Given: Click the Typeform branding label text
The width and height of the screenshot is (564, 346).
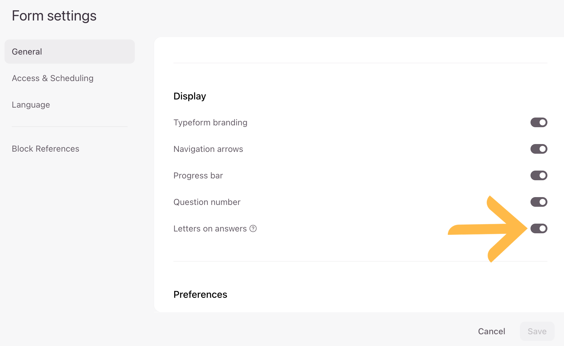Looking at the screenshot, I should (x=210, y=122).
